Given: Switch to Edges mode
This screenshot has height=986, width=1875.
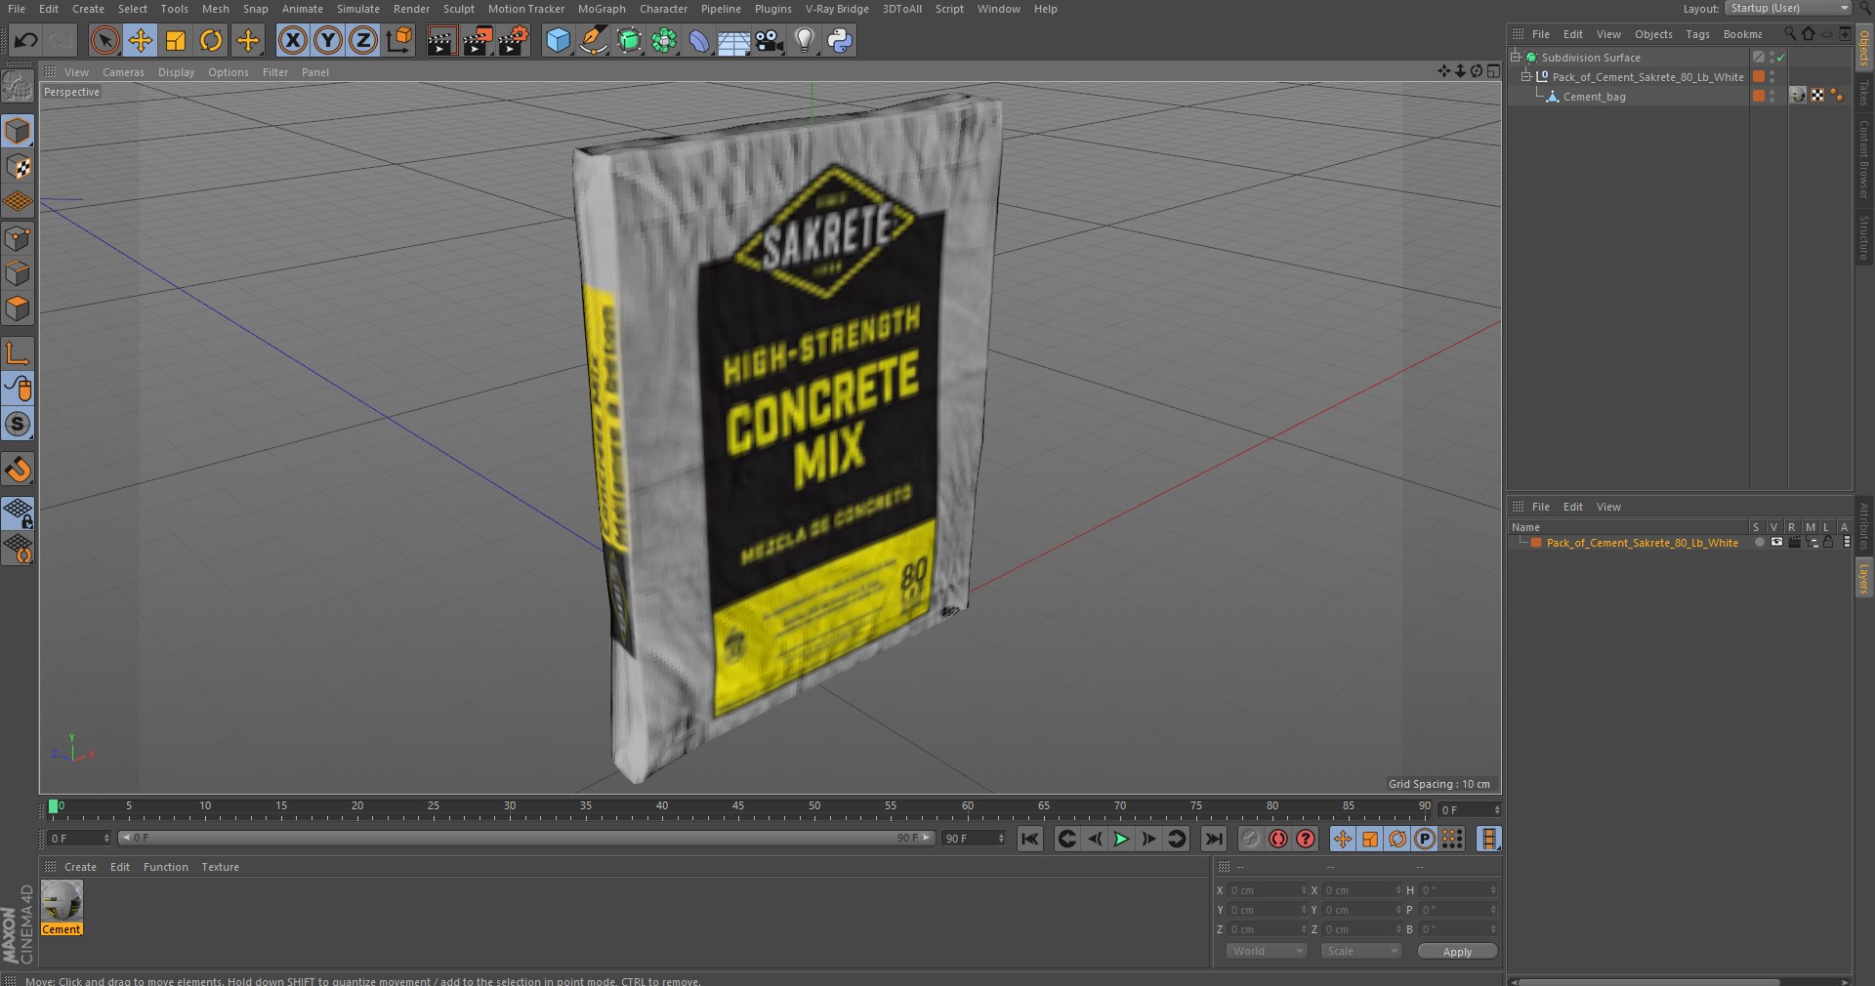Looking at the screenshot, I should click(x=18, y=273).
